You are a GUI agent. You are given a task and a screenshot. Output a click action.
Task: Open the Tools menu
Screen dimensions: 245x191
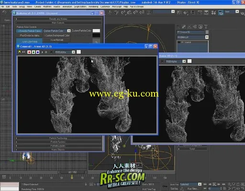click(14, 7)
